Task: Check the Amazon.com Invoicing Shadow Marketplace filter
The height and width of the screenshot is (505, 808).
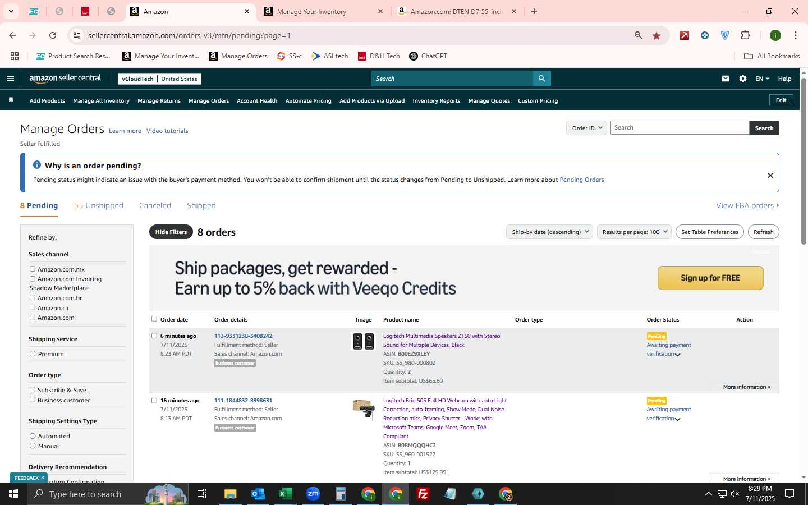Action: (x=33, y=279)
